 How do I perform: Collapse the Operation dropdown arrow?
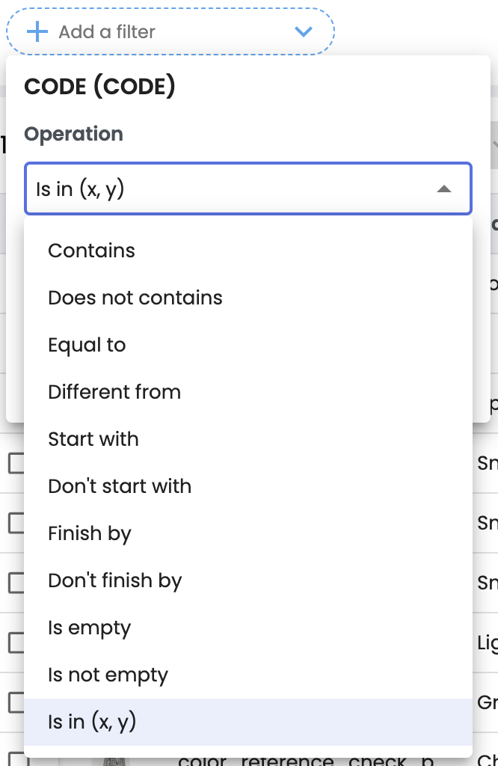click(443, 189)
